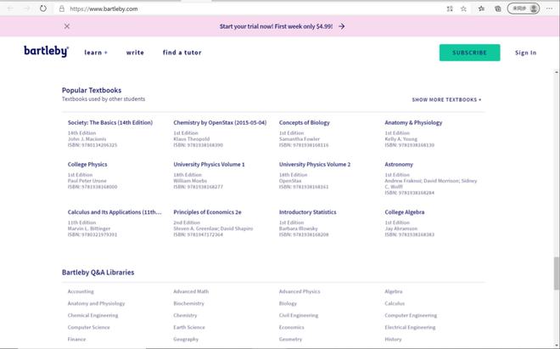Viewport: 560px width, 349px height.
Task: Add this page to favorites star icon
Action: point(465,8)
